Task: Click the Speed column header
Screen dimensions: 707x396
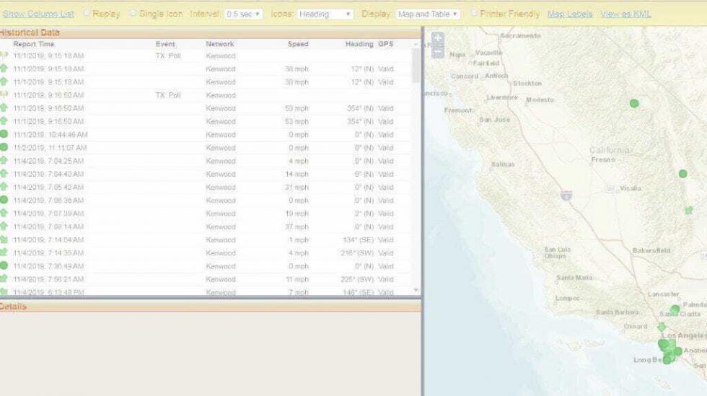Action: click(298, 44)
